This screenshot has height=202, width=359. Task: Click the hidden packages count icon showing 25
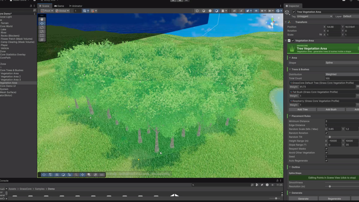point(279,185)
